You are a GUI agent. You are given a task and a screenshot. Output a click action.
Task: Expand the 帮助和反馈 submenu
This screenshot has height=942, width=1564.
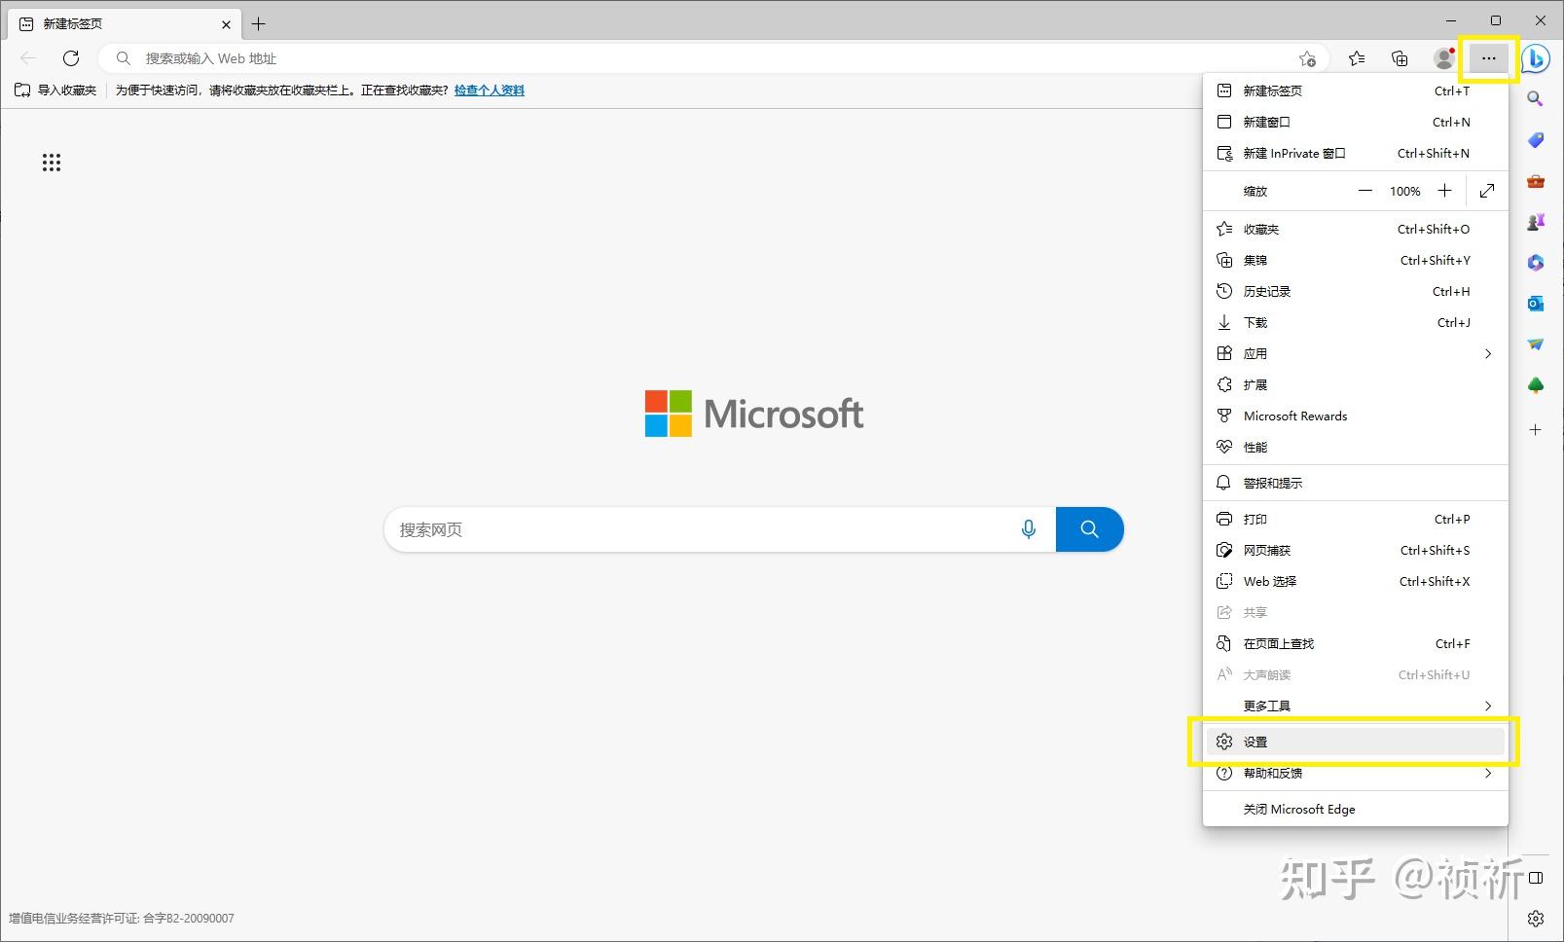[x=1355, y=773]
